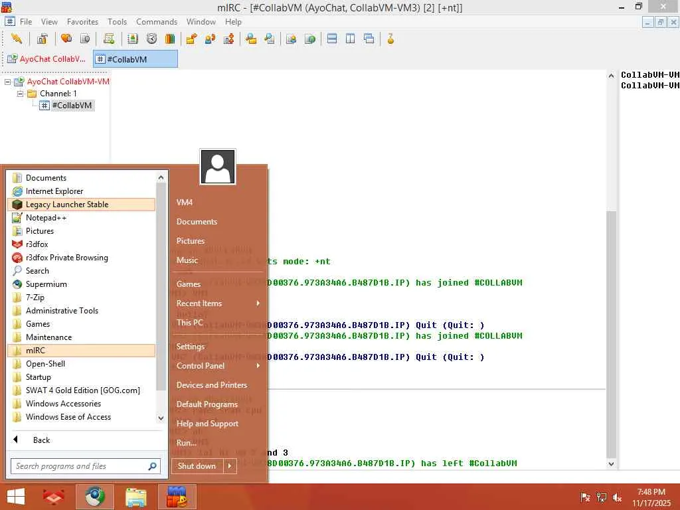Switch to the AyoChat CollabV... switchbar tab

pos(46,59)
